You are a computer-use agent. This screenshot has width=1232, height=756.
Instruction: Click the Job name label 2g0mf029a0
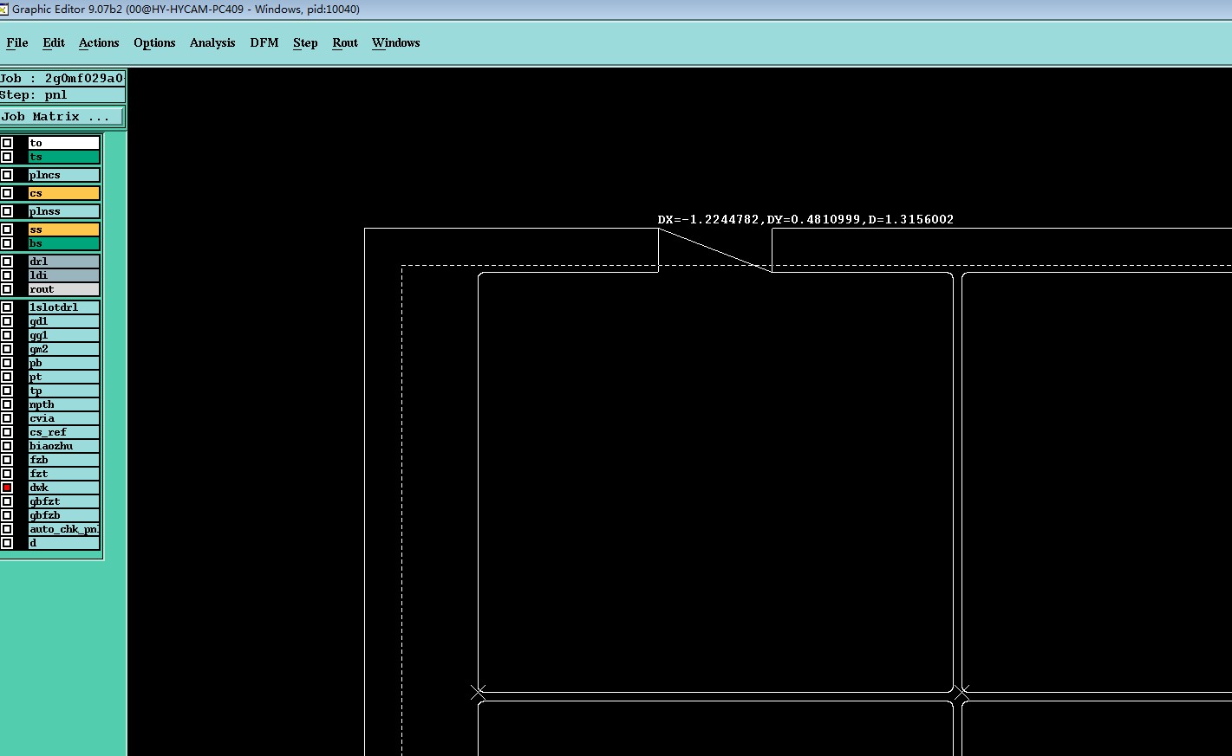(x=62, y=78)
